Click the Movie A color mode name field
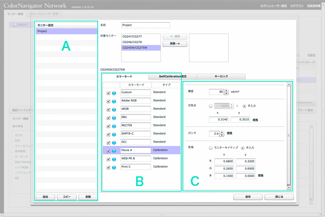 pos(136,150)
